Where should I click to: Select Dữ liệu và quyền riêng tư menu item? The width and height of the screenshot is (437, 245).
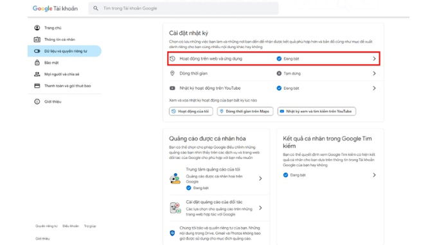pos(64,51)
